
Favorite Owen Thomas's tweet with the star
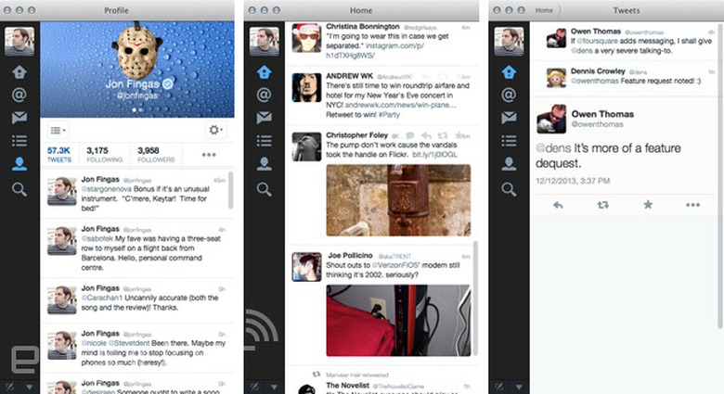coord(648,204)
